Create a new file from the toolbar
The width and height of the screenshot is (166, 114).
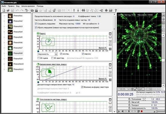(x=4, y=10)
